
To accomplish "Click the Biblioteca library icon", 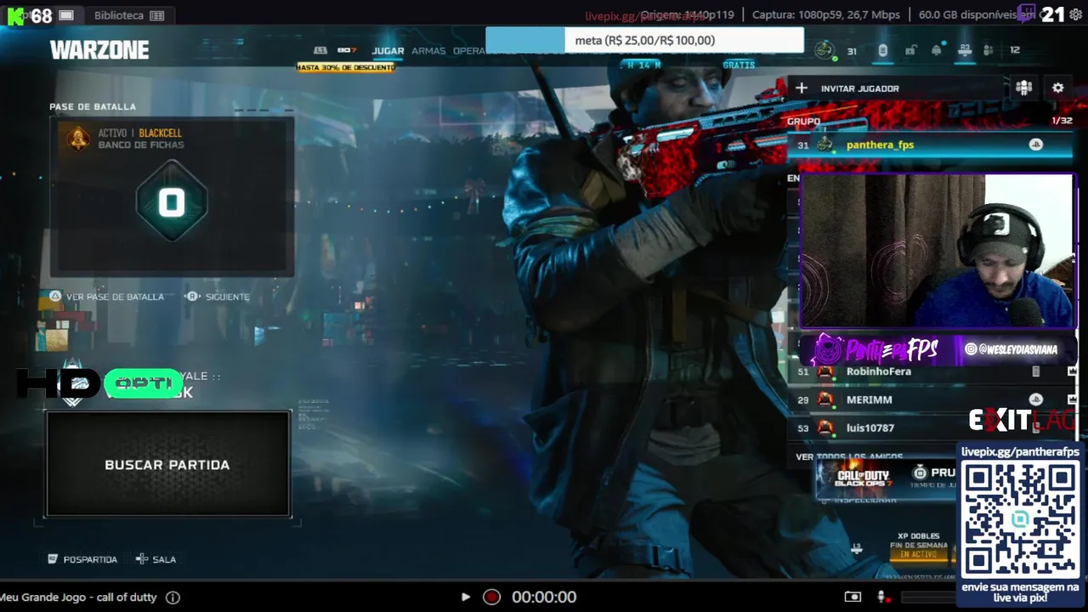I will [x=156, y=15].
